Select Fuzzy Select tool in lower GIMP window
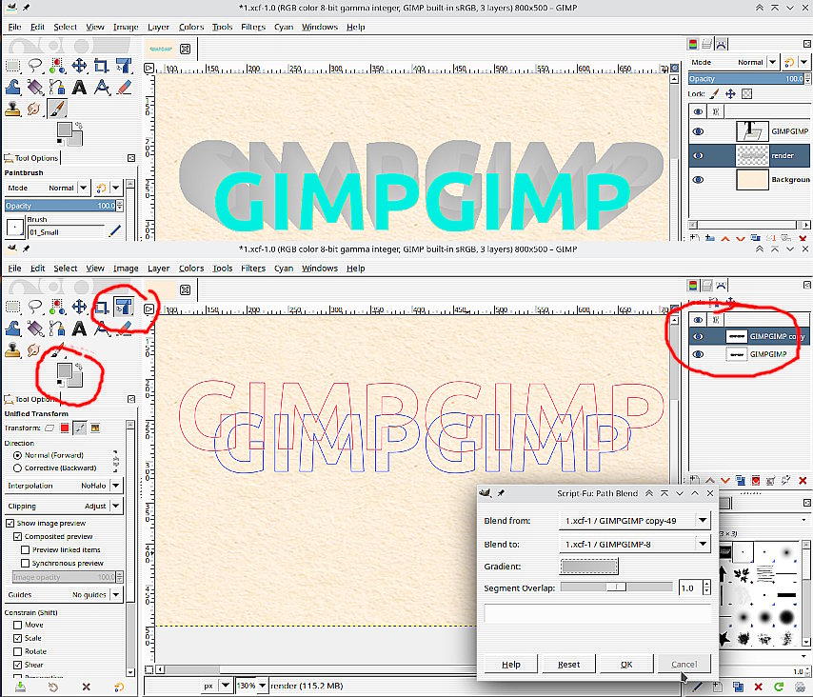The image size is (813, 697). [57, 307]
